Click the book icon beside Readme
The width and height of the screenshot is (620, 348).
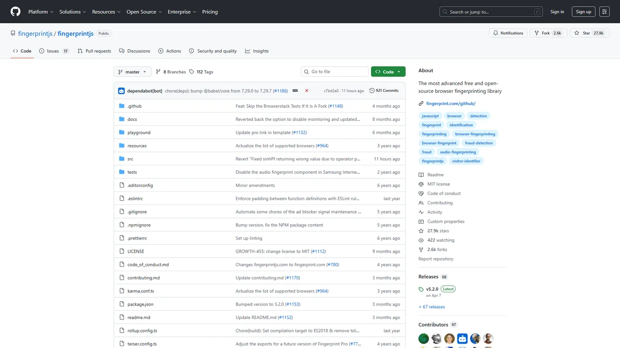[421, 175]
